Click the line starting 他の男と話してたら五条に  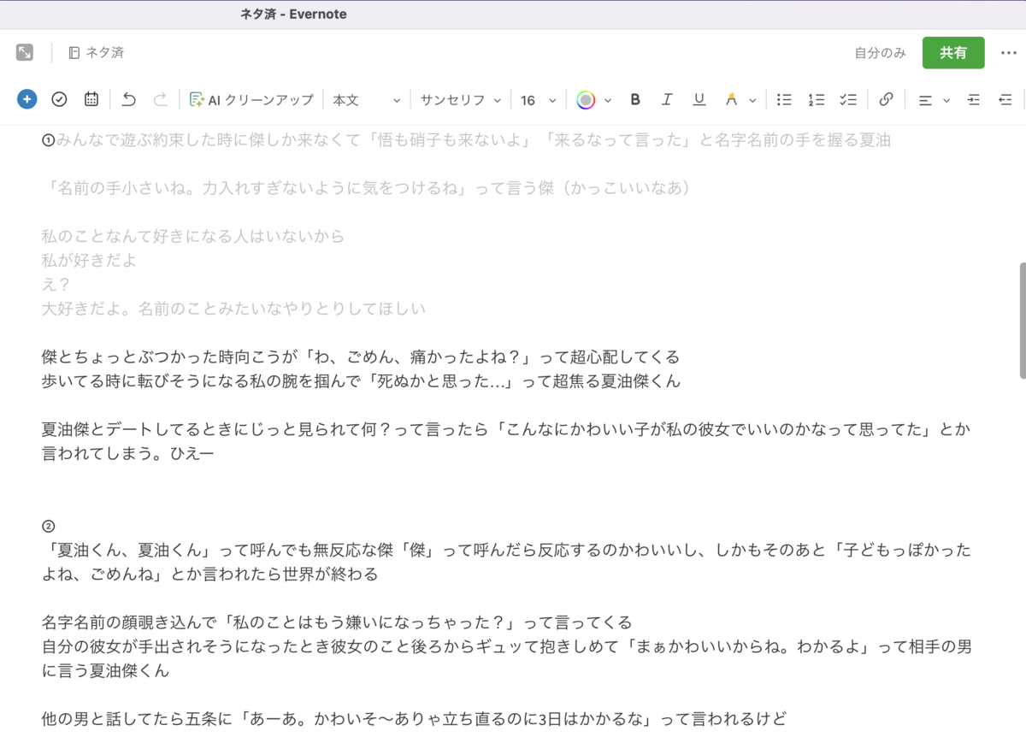(x=414, y=719)
